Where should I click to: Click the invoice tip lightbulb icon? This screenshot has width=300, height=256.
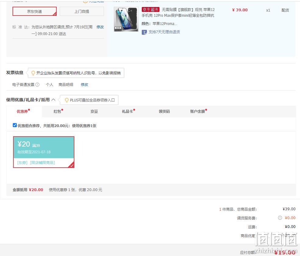[x=33, y=73]
